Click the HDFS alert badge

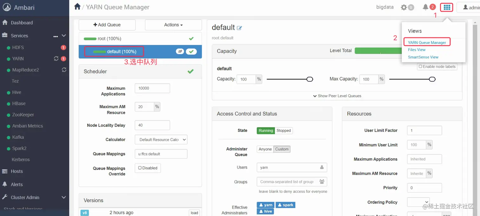[63, 48]
